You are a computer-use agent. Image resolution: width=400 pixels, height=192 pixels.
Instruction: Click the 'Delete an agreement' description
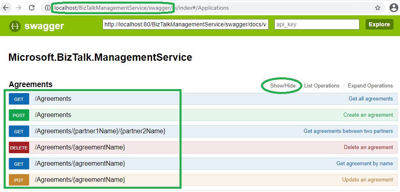point(368,147)
